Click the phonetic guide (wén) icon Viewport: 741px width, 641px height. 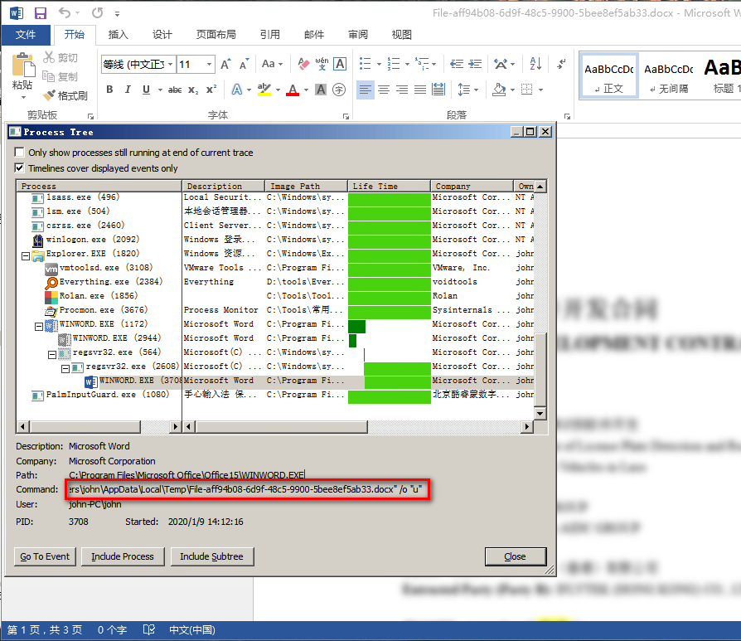click(322, 64)
